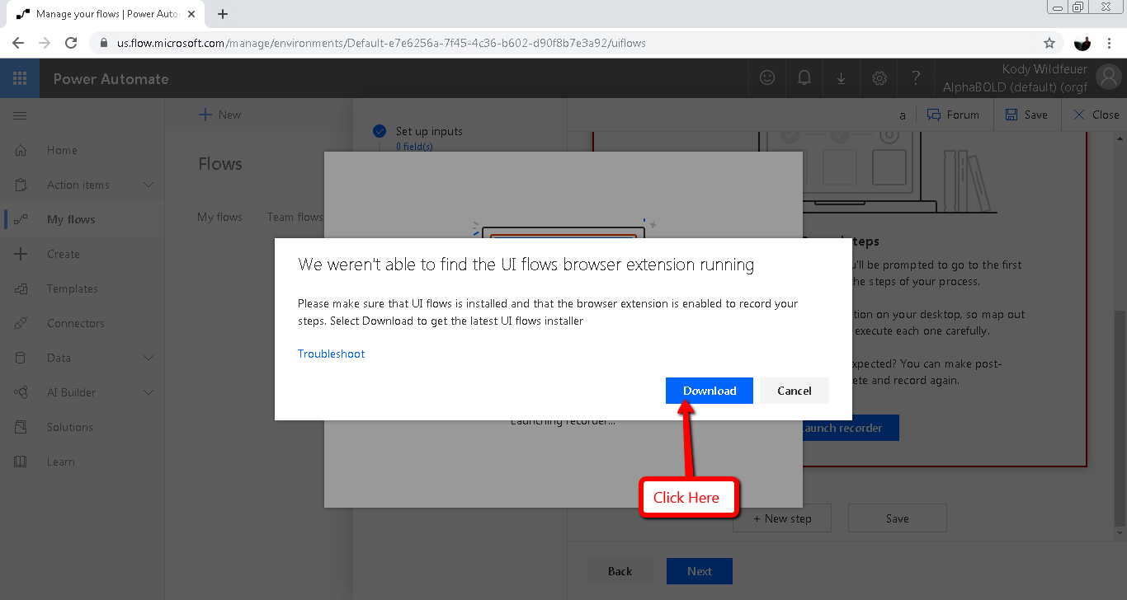1127x600 pixels.
Task: Switch to the Team flows tab
Action: tap(295, 217)
